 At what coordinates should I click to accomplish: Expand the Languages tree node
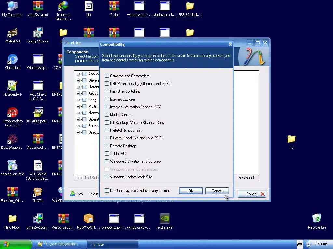78,100
